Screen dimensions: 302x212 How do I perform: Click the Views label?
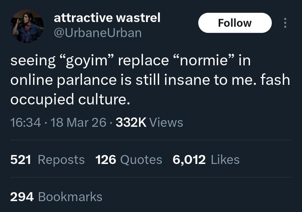tap(166, 122)
